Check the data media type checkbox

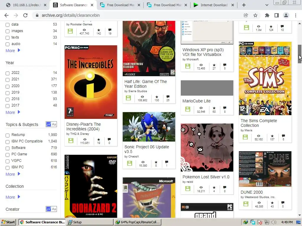pyautogui.click(x=7, y=25)
